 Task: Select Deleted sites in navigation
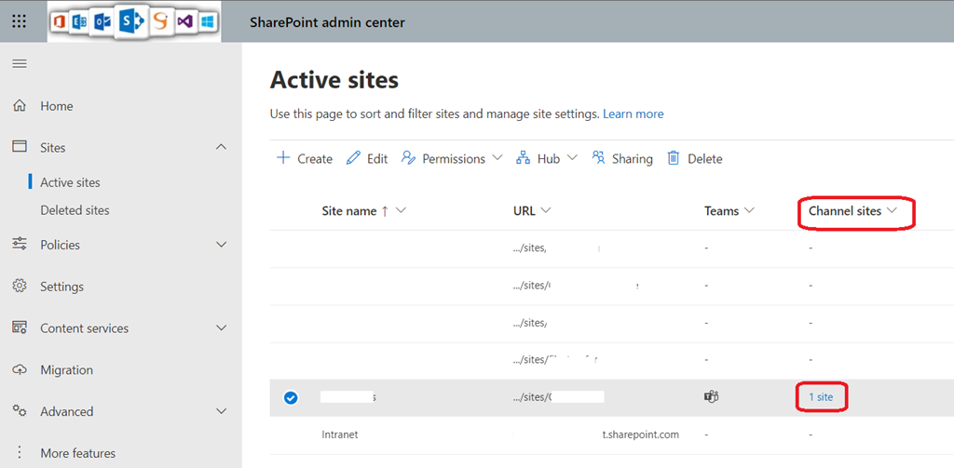[x=75, y=210]
